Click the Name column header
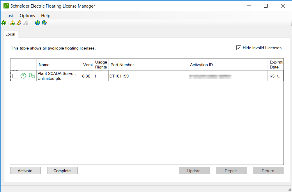Image resolution: width=292 pixels, height=192 pixels. coord(59,65)
